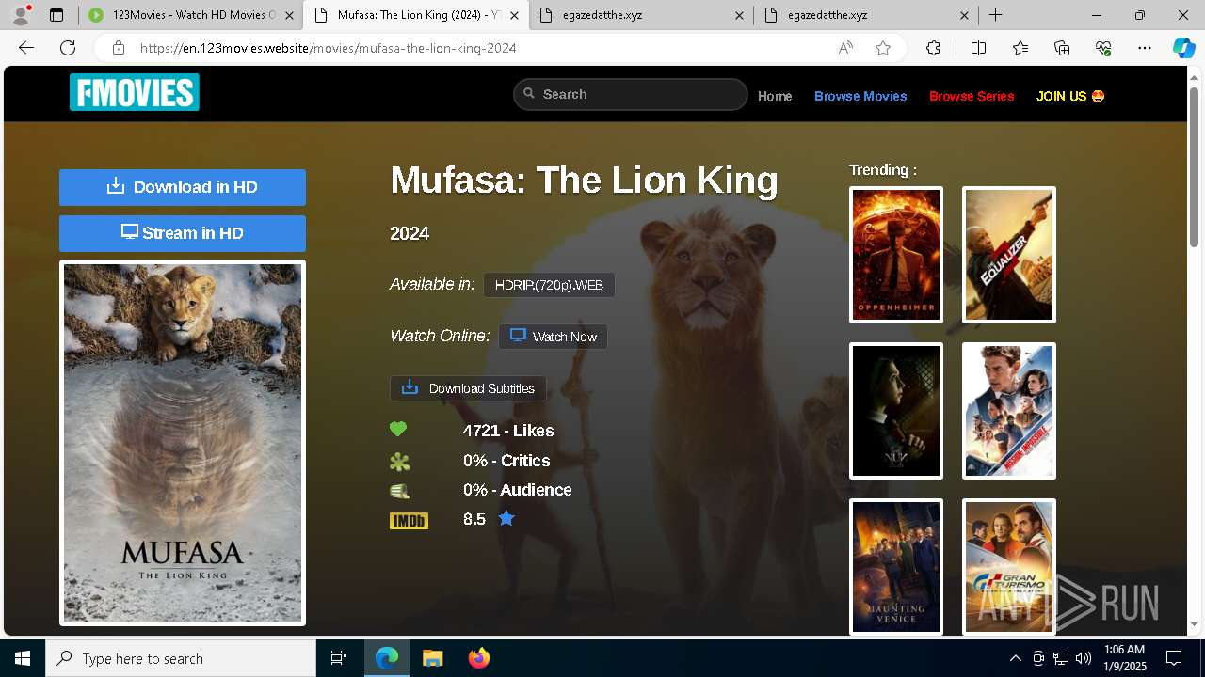Open Browse Movies nav link
1205x677 pixels.
pos(860,96)
